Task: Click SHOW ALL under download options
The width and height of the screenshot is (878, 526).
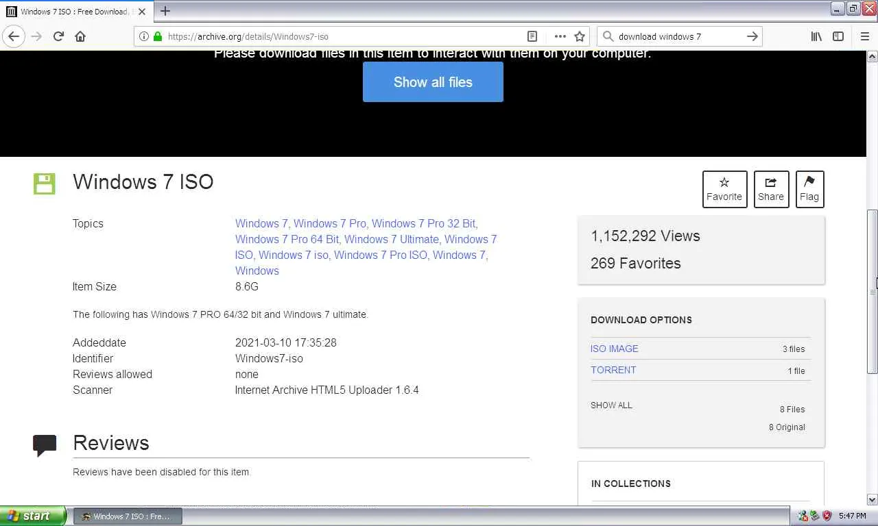Action: [611, 405]
